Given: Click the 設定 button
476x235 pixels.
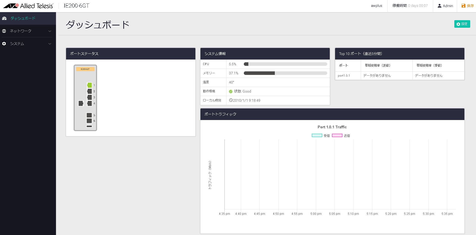Looking at the screenshot, I should click(462, 24).
